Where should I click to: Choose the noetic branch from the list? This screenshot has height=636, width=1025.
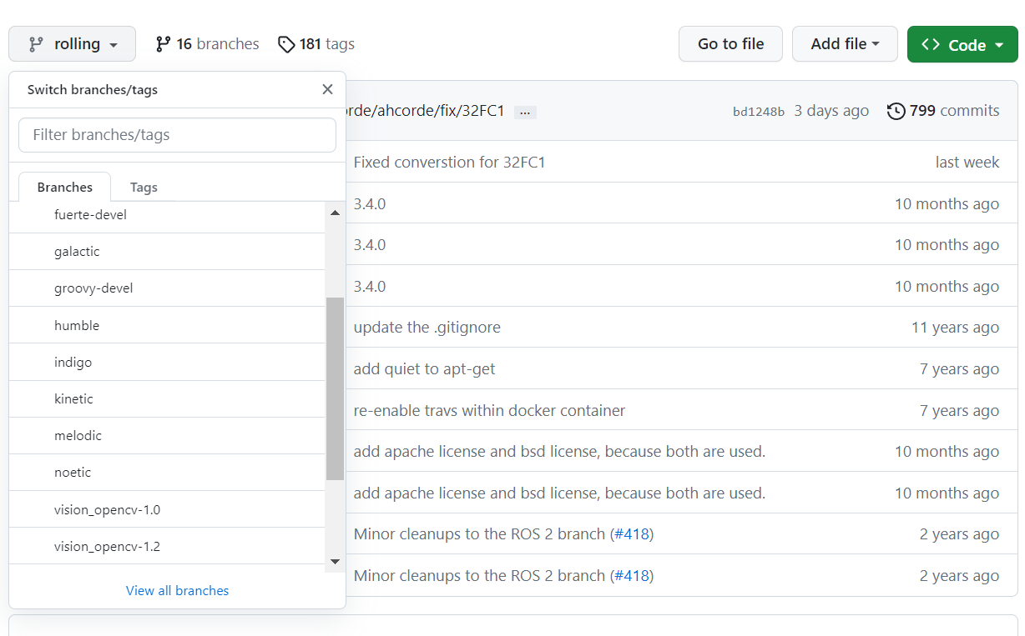167,473
